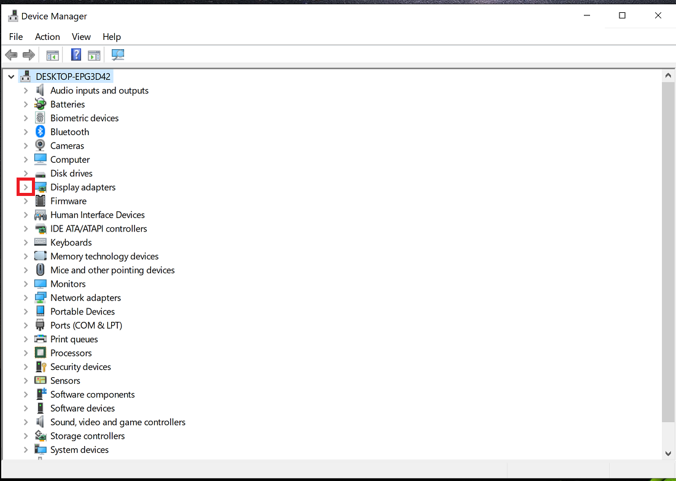This screenshot has height=481, width=676.
Task: Click the Processors chip icon
Action: 41,353
